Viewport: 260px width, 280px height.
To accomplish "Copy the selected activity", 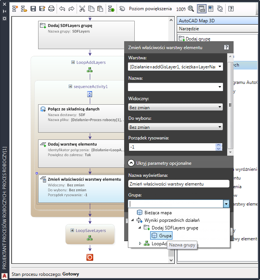I will pos(91,9).
